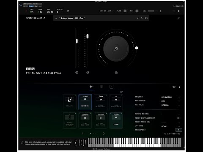
Task: Switch to the articulations tab
Action: pos(91,87)
